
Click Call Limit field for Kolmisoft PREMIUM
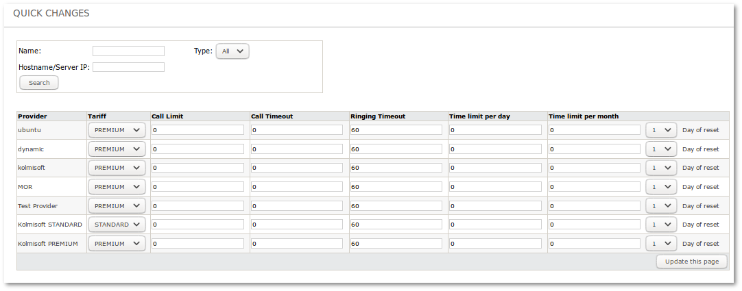(x=198, y=244)
